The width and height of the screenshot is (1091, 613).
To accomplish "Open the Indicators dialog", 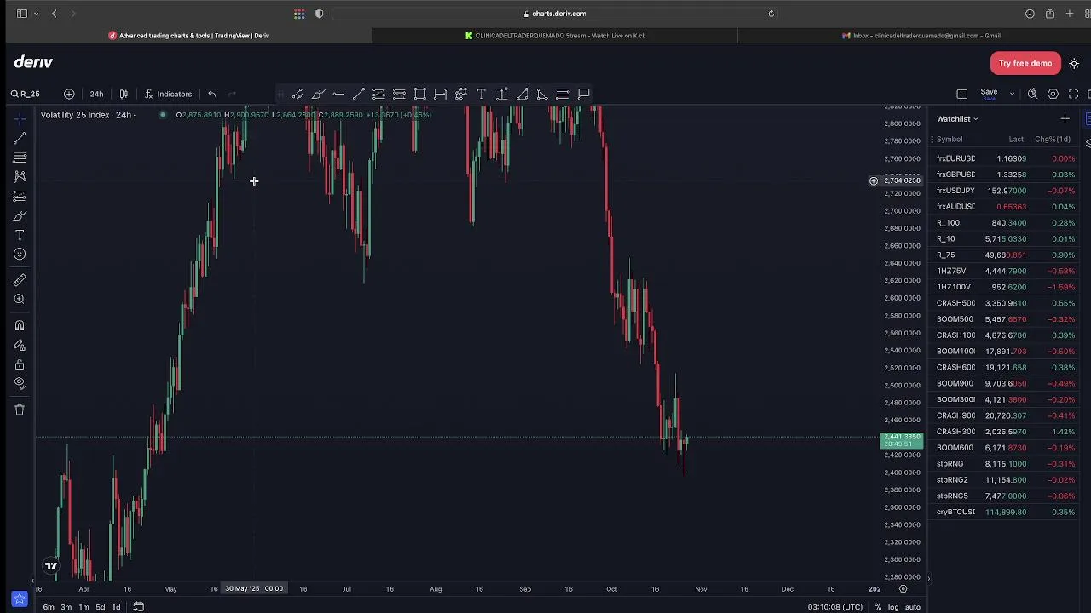I will click(x=168, y=94).
